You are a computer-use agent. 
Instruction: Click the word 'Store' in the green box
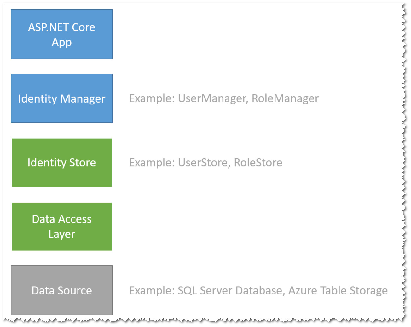[x=82, y=163]
